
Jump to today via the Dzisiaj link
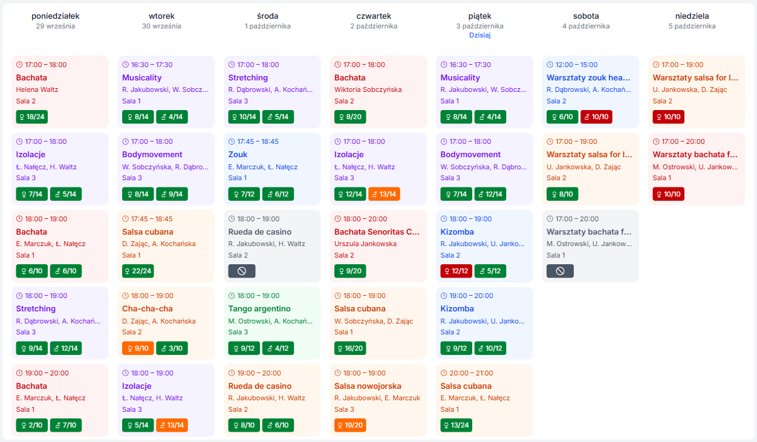click(479, 35)
